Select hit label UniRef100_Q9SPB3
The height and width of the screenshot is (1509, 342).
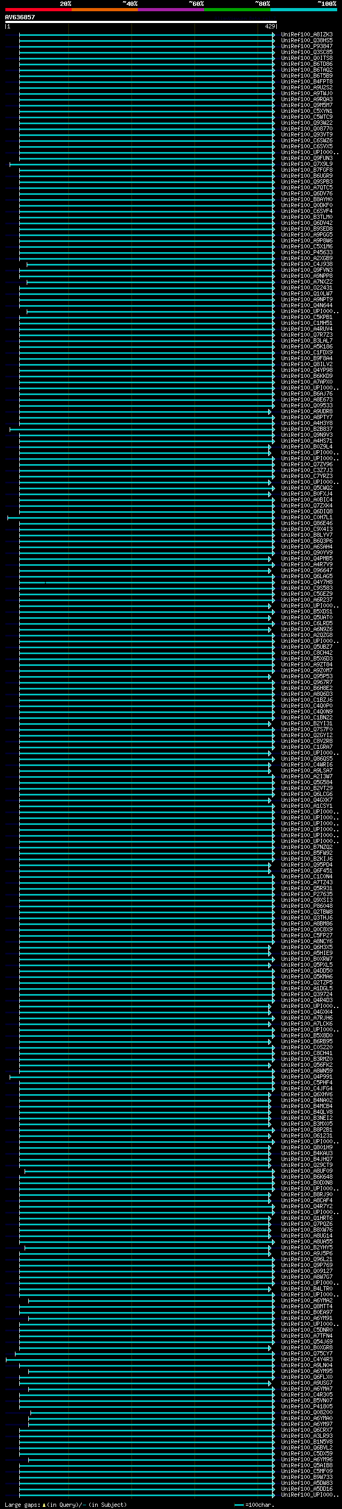307,181
